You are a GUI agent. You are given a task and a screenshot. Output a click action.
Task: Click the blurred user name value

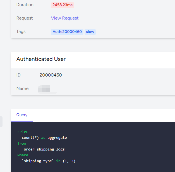pyautogui.click(x=44, y=89)
